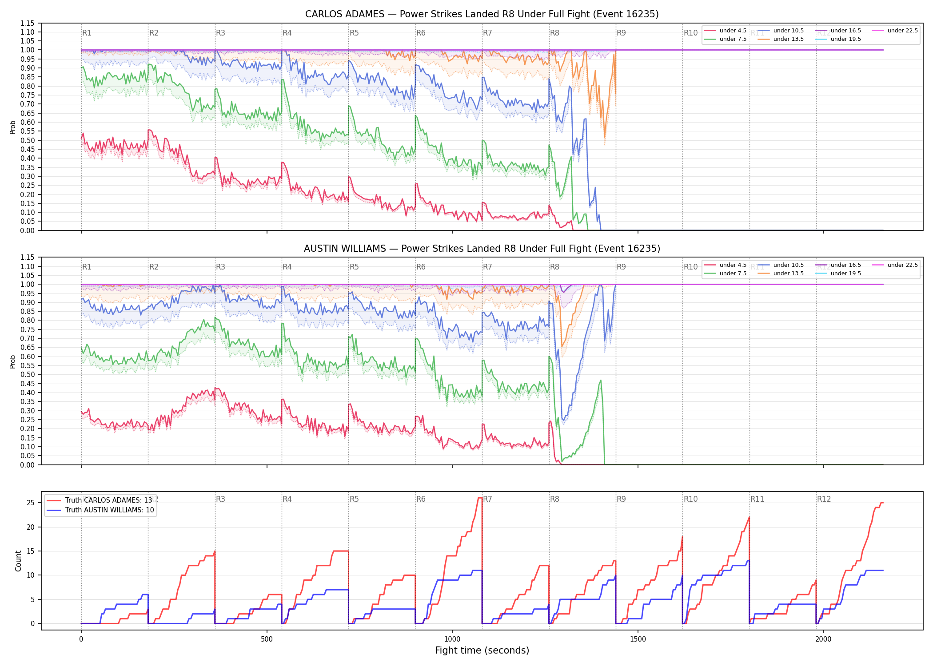The height and width of the screenshot is (666, 933).
Task: Select 'under 7.5' in Austin Williams legend
Action: [733, 274]
